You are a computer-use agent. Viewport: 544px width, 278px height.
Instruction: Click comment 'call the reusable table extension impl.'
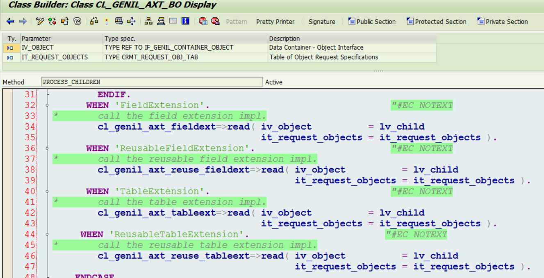coord(207,245)
